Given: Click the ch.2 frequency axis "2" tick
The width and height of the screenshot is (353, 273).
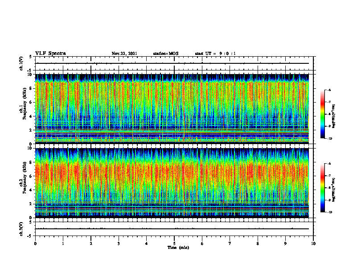Looking at the screenshot, I should tap(31, 204).
